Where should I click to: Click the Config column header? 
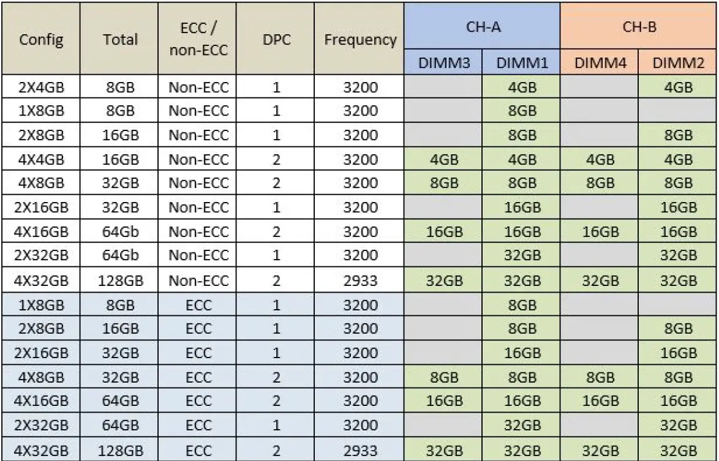[42, 39]
